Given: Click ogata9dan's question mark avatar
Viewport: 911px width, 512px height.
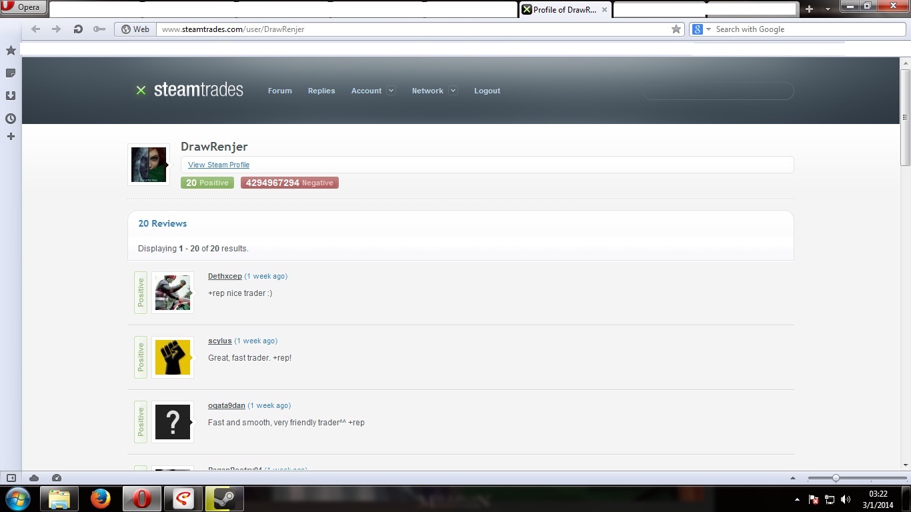Looking at the screenshot, I should click(x=173, y=422).
